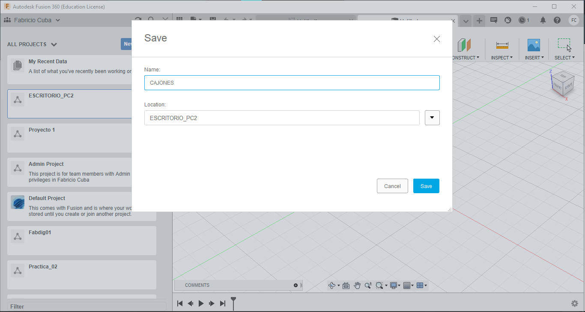The height and width of the screenshot is (312, 585).
Task: Click the Save dialog corner grip handle
Action: click(450, 209)
